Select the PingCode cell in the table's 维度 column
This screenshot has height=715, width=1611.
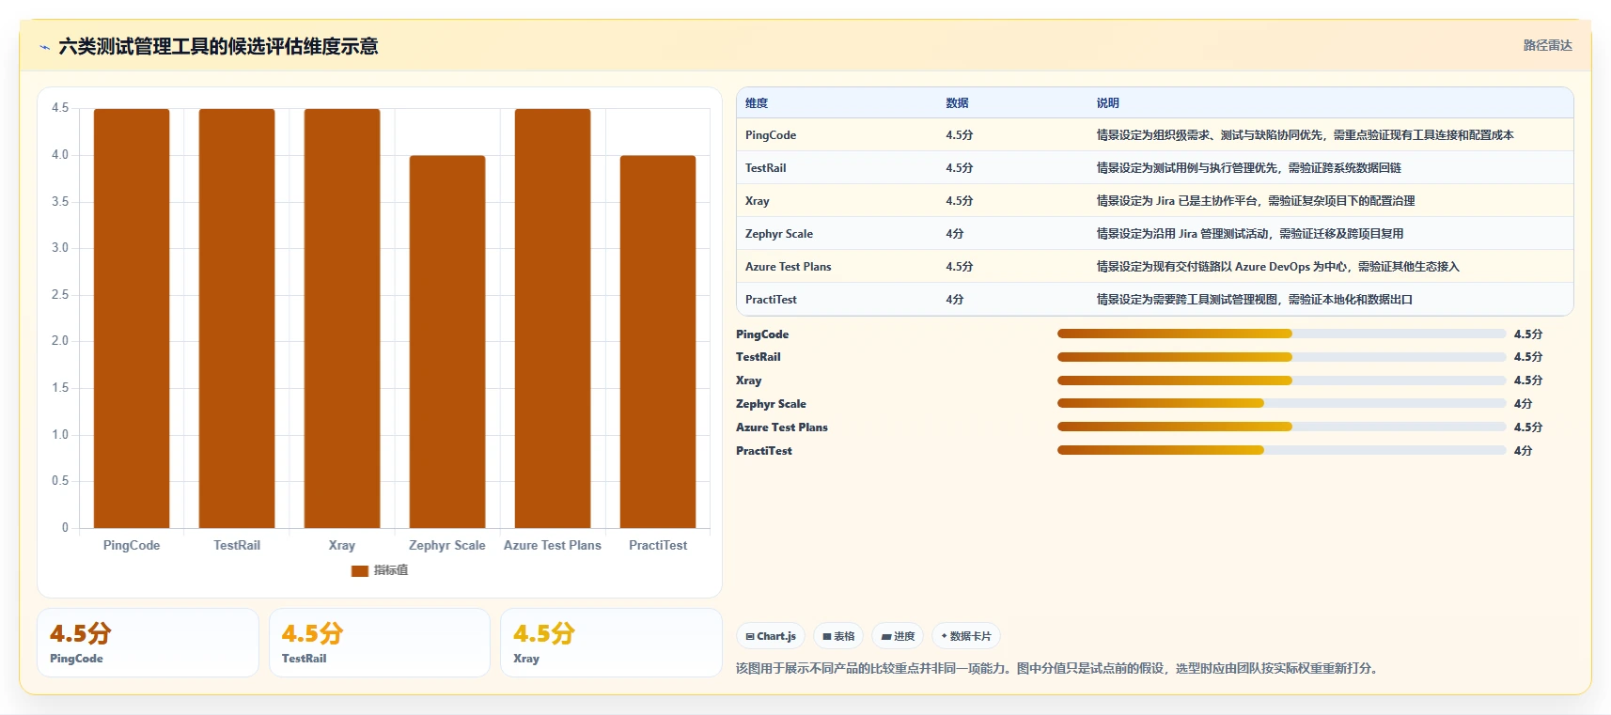click(771, 135)
